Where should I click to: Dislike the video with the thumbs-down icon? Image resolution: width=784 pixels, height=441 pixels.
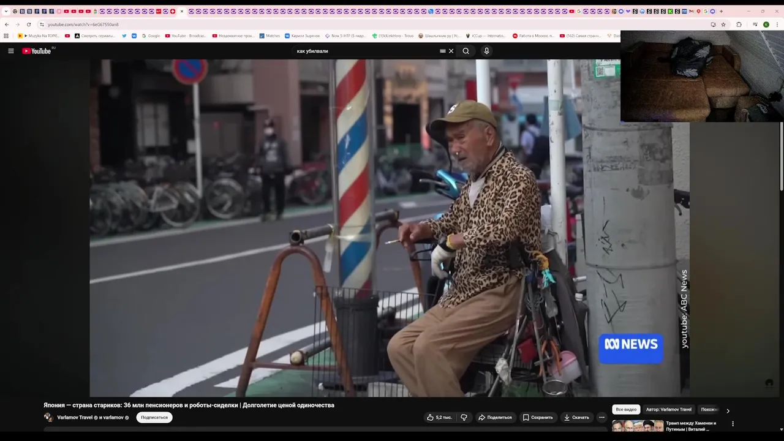464,417
